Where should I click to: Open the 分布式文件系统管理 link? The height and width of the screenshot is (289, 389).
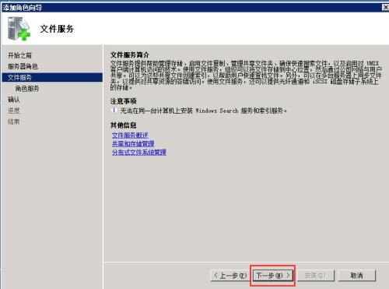coord(139,152)
